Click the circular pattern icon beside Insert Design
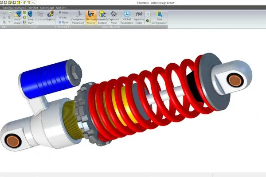Viewport: 266px width, 177px height. point(24,17)
